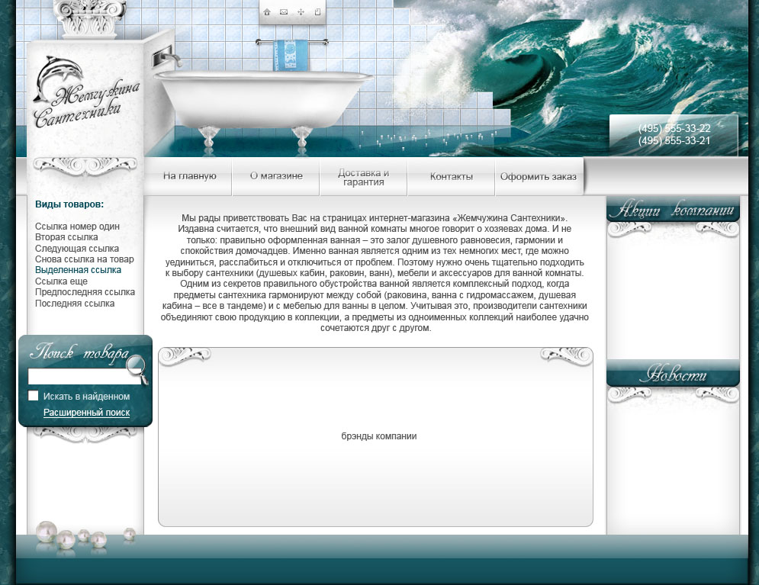Click the document page icon

(317, 12)
